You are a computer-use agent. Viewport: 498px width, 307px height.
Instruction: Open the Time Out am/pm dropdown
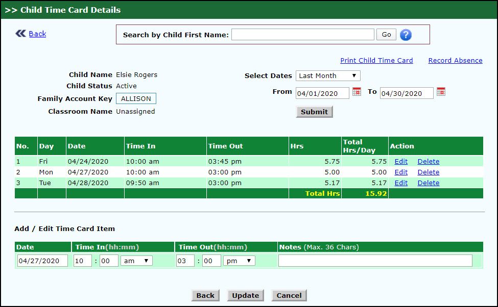click(239, 261)
